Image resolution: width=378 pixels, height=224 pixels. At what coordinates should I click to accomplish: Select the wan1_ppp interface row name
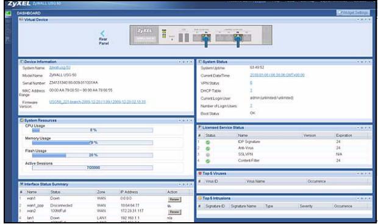(x=35, y=206)
